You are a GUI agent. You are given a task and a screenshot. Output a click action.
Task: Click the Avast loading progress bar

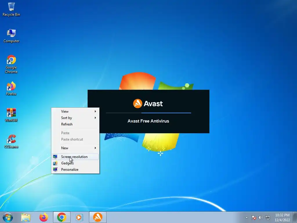coord(148,113)
